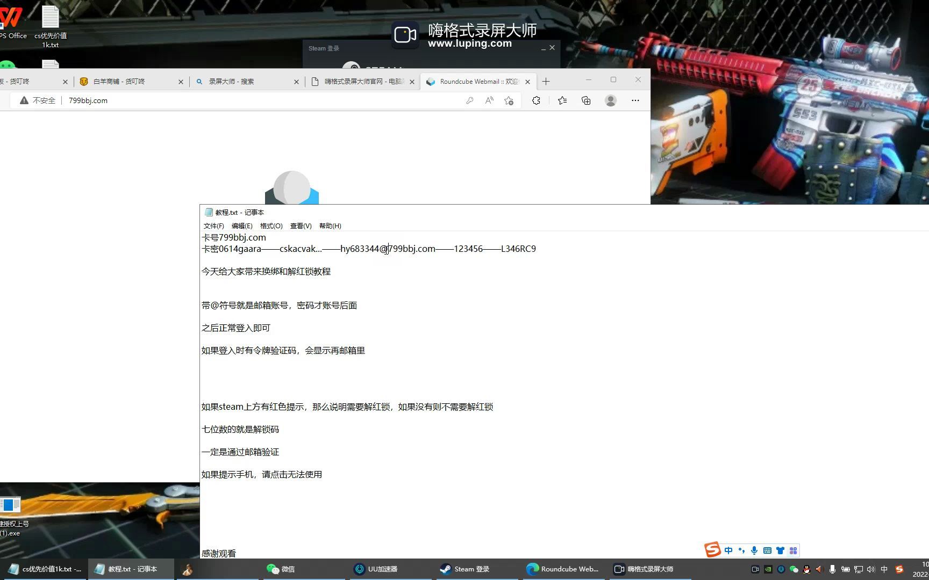Open the Favorites list icon
This screenshot has height=580, width=929.
click(562, 100)
